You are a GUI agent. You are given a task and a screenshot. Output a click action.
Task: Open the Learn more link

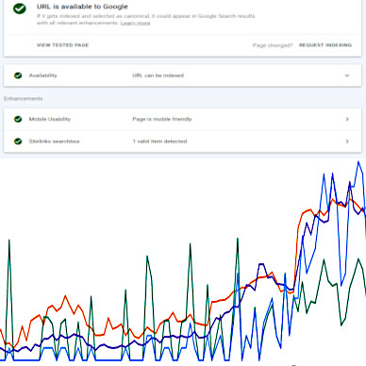click(x=135, y=23)
